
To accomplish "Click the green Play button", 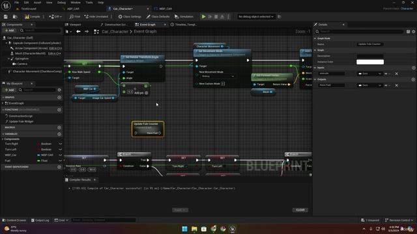I will pyautogui.click(x=204, y=17).
